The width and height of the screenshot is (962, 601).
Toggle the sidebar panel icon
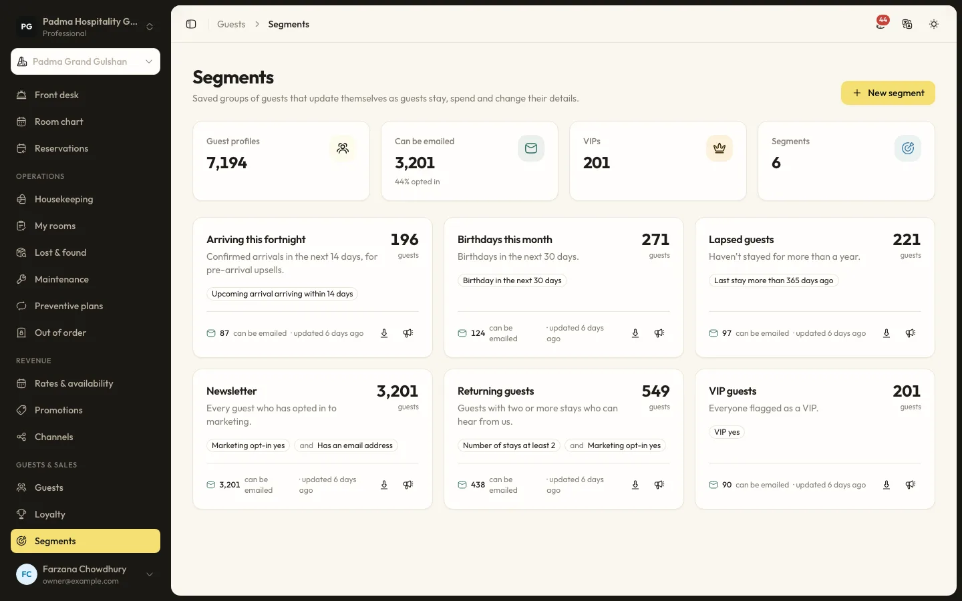coord(191,24)
